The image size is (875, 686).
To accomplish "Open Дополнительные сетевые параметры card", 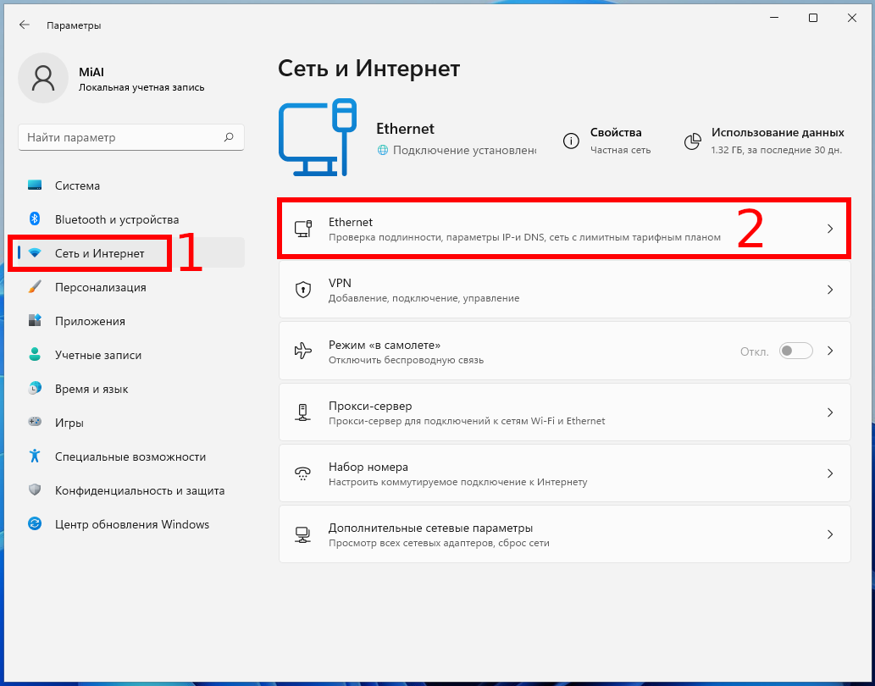I will 565,534.
